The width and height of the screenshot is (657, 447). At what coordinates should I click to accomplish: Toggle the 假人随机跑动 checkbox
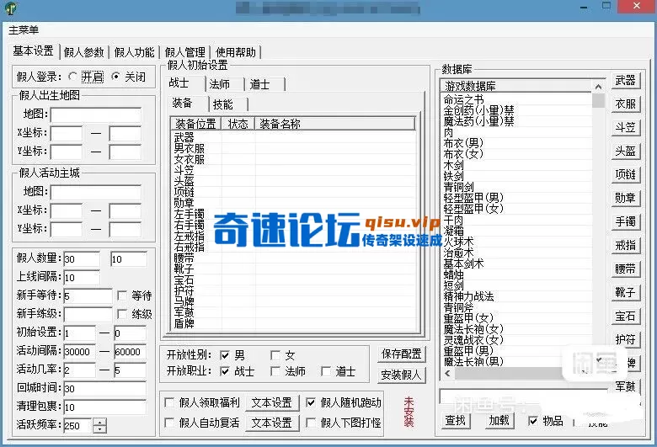[312, 403]
